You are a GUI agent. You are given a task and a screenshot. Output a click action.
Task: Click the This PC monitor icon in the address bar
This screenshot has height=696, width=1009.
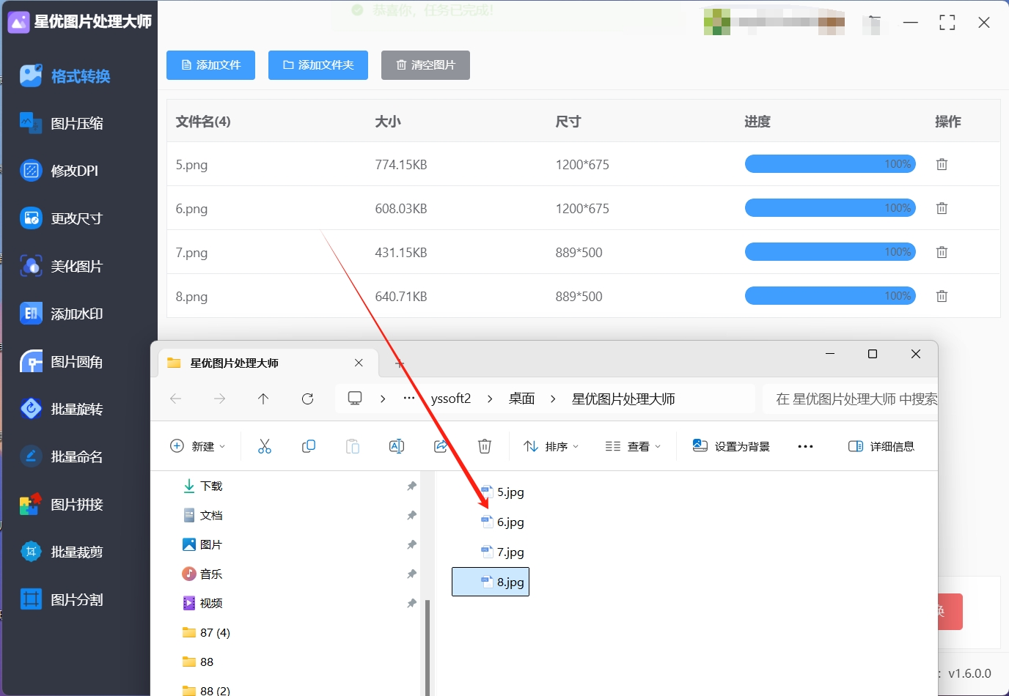pyautogui.click(x=355, y=399)
